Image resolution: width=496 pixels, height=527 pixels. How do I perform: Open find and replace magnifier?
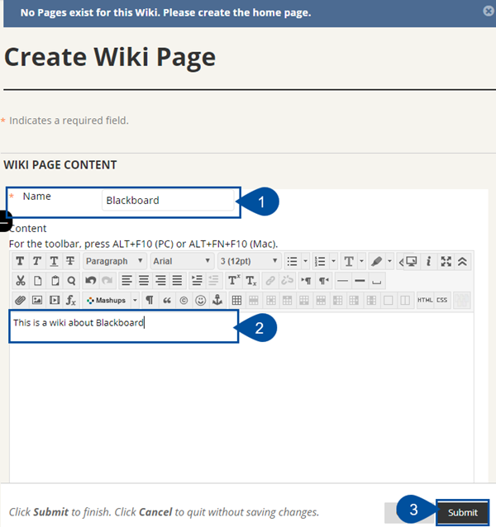(x=71, y=280)
